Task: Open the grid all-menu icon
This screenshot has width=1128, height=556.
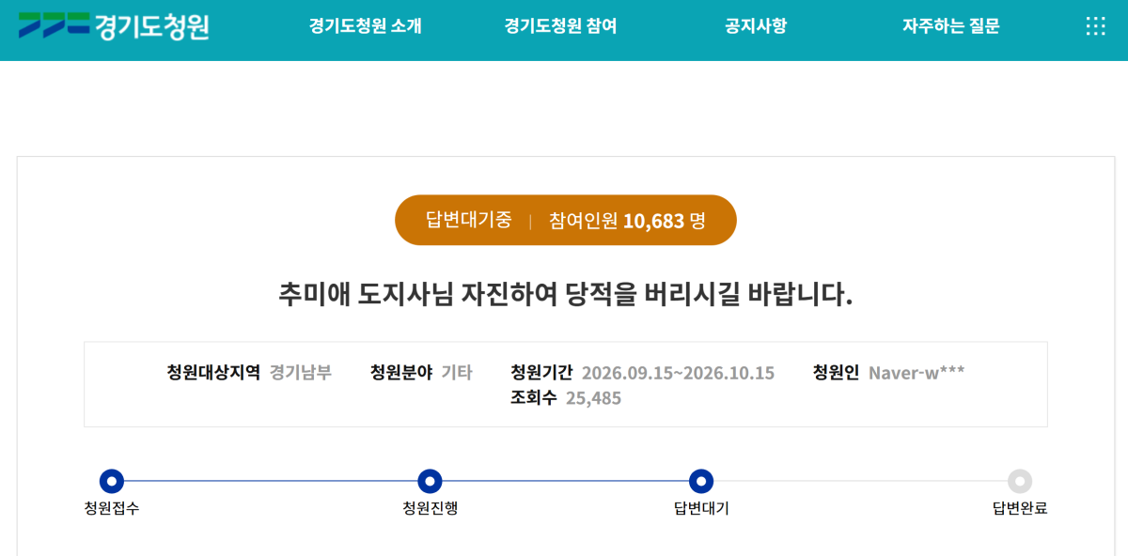Action: tap(1095, 26)
